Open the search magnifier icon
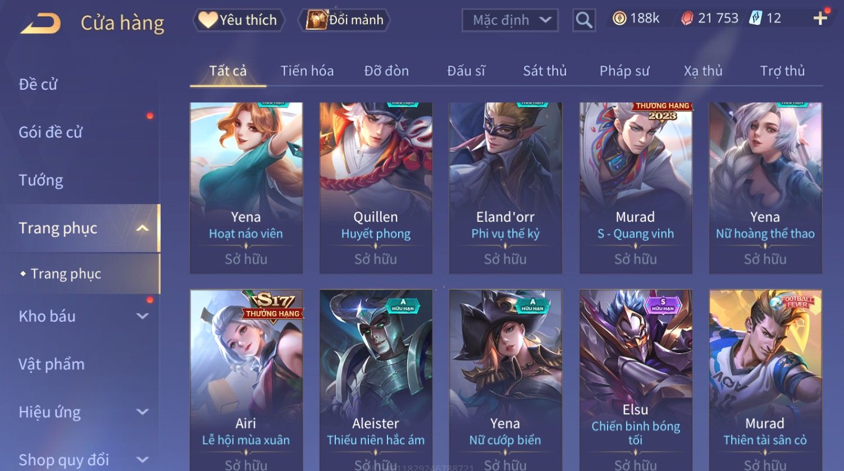This screenshot has height=471, width=844. tap(584, 20)
